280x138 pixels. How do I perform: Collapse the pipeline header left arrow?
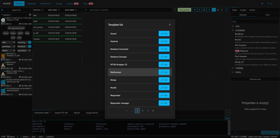pos(86,10)
